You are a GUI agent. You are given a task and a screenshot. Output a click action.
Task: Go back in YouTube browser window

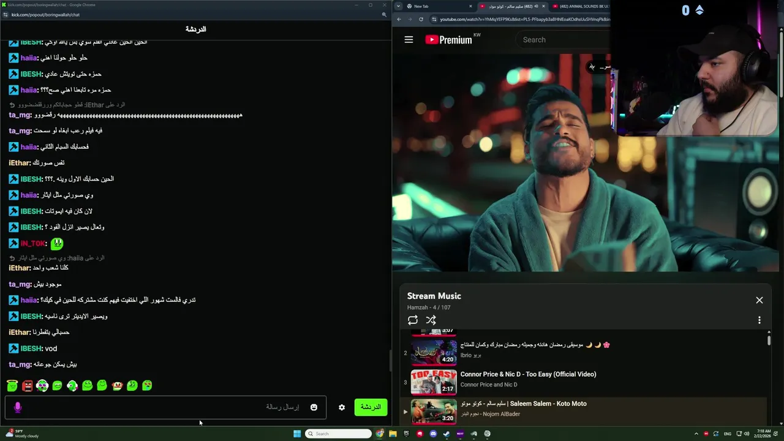click(399, 19)
